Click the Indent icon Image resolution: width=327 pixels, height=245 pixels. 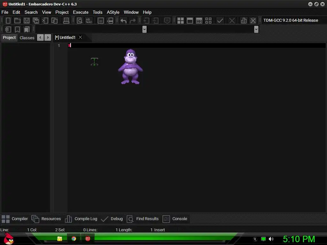pyautogui.click(x=146, y=20)
